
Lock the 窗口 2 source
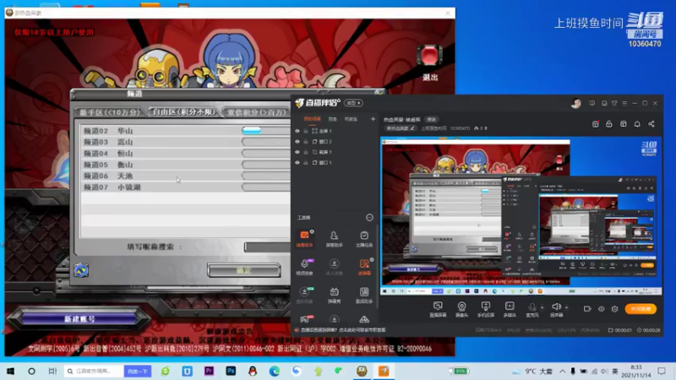[x=306, y=141]
